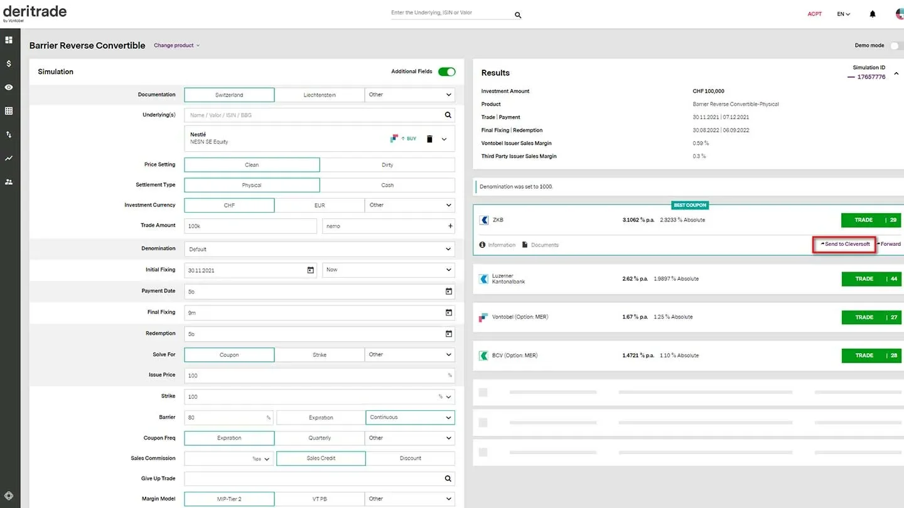Image resolution: width=904 pixels, height=508 pixels.
Task: Open the Investment Currency Other dropdown
Action: tap(410, 205)
